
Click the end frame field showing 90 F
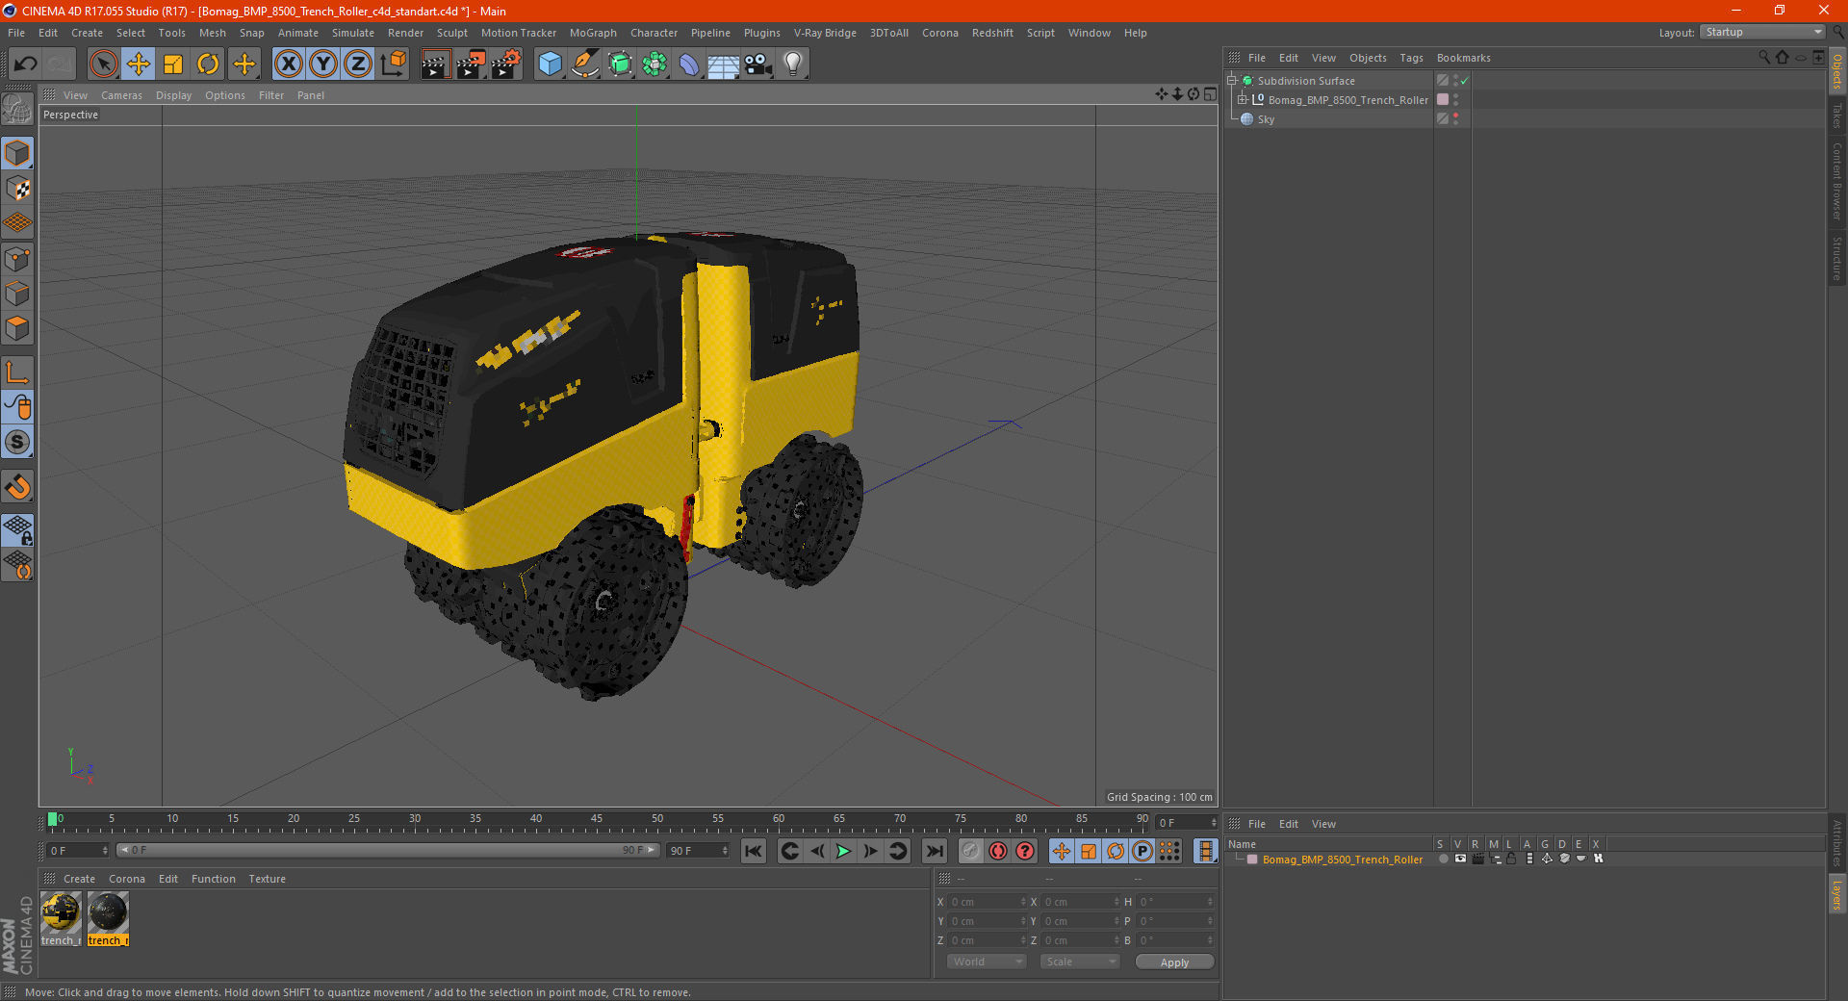(698, 851)
